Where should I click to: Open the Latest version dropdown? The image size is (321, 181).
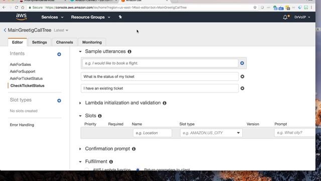[61, 30]
